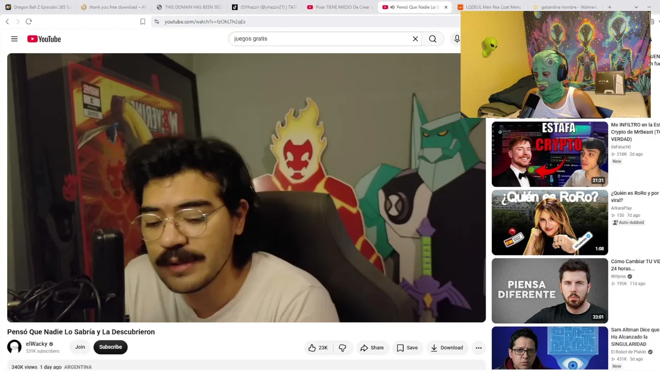View site information icon in address bar
The width and height of the screenshot is (660, 371).
[x=157, y=22]
